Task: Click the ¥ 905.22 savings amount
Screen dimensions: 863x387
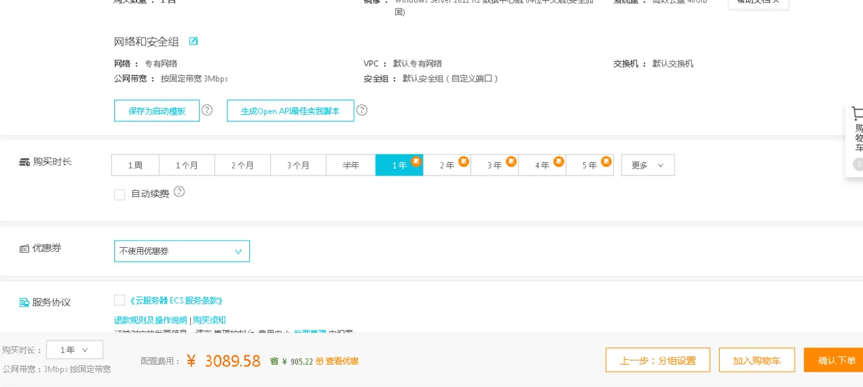Action: coord(297,362)
